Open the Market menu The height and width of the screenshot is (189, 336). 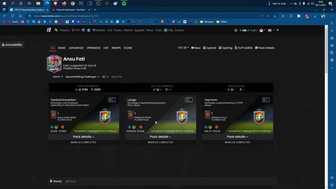(x=128, y=30)
